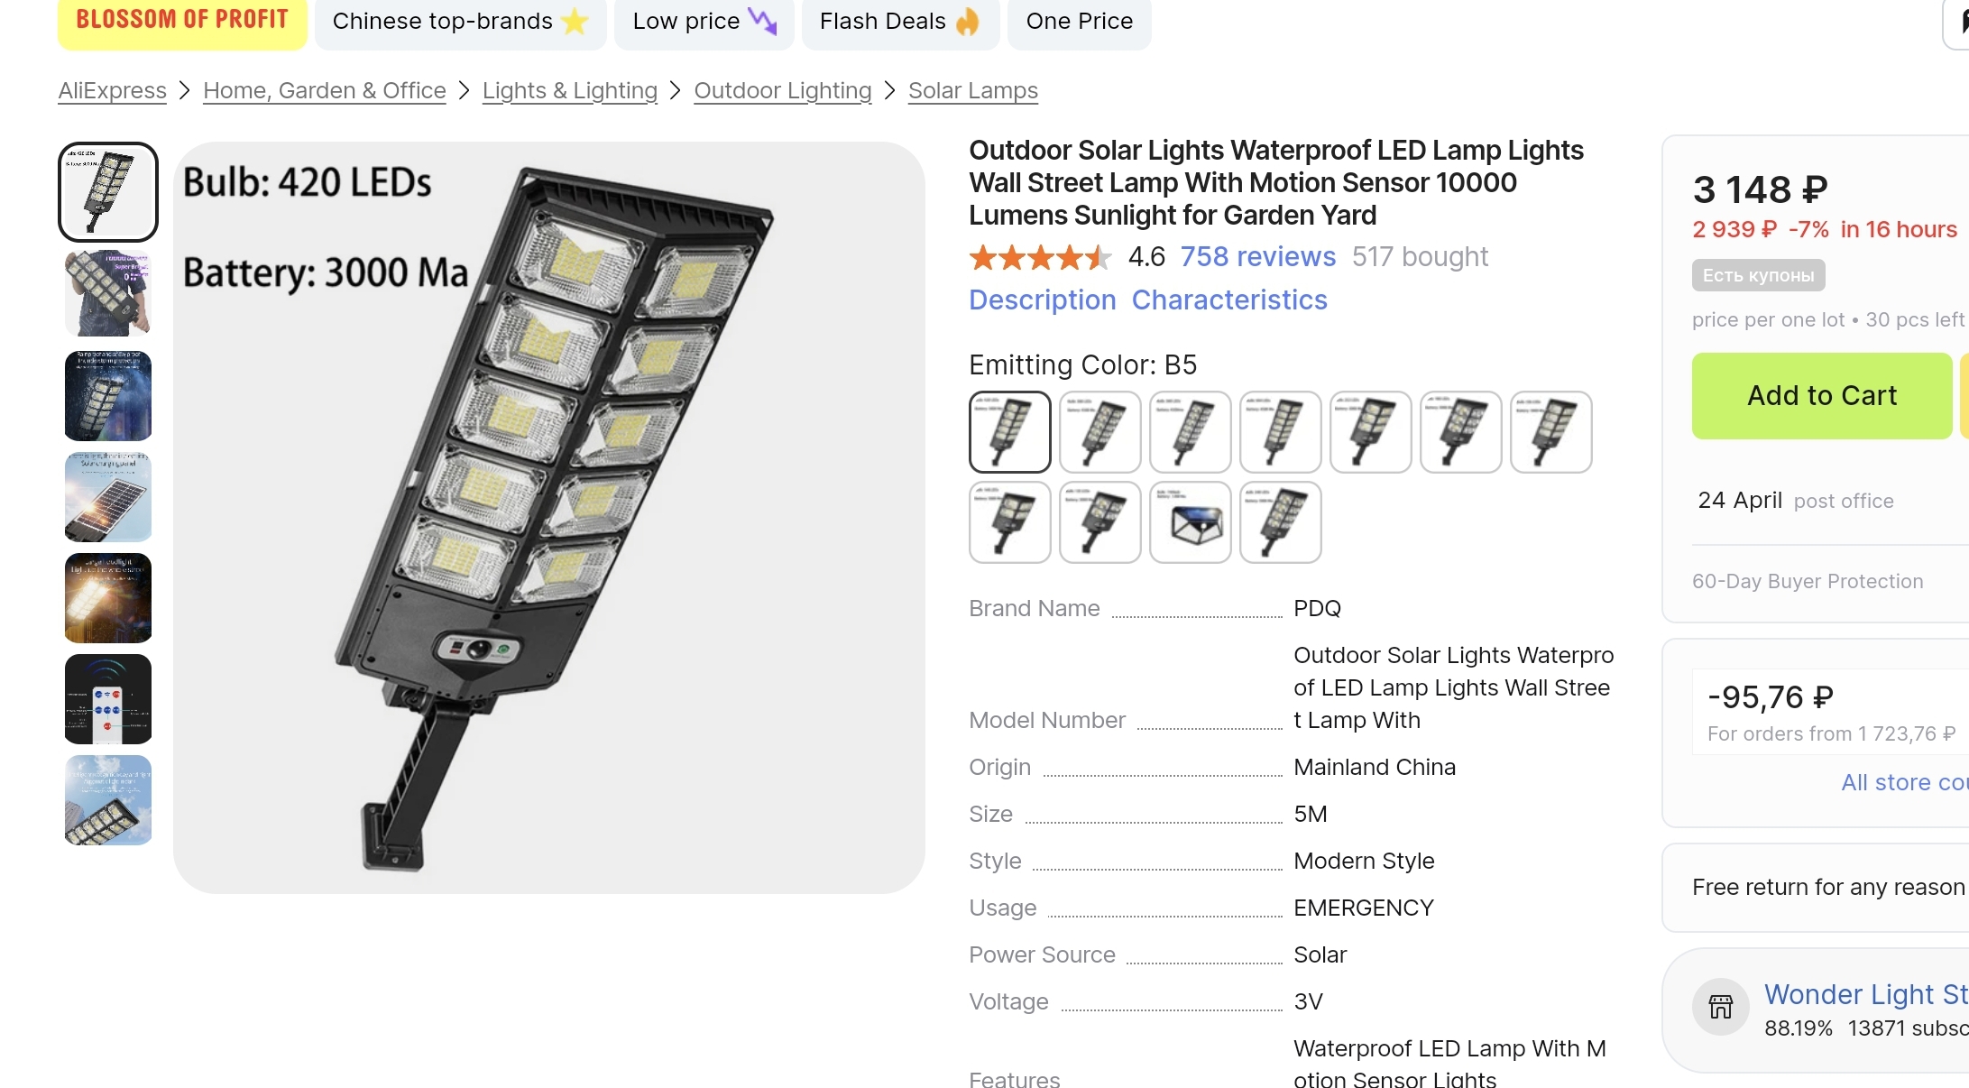The width and height of the screenshot is (1969, 1088).
Task: Choose the last emitting color variant in second row
Action: tap(1280, 522)
